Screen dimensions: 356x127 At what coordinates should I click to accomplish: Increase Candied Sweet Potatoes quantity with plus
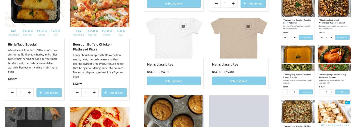[x=294, y=38]
